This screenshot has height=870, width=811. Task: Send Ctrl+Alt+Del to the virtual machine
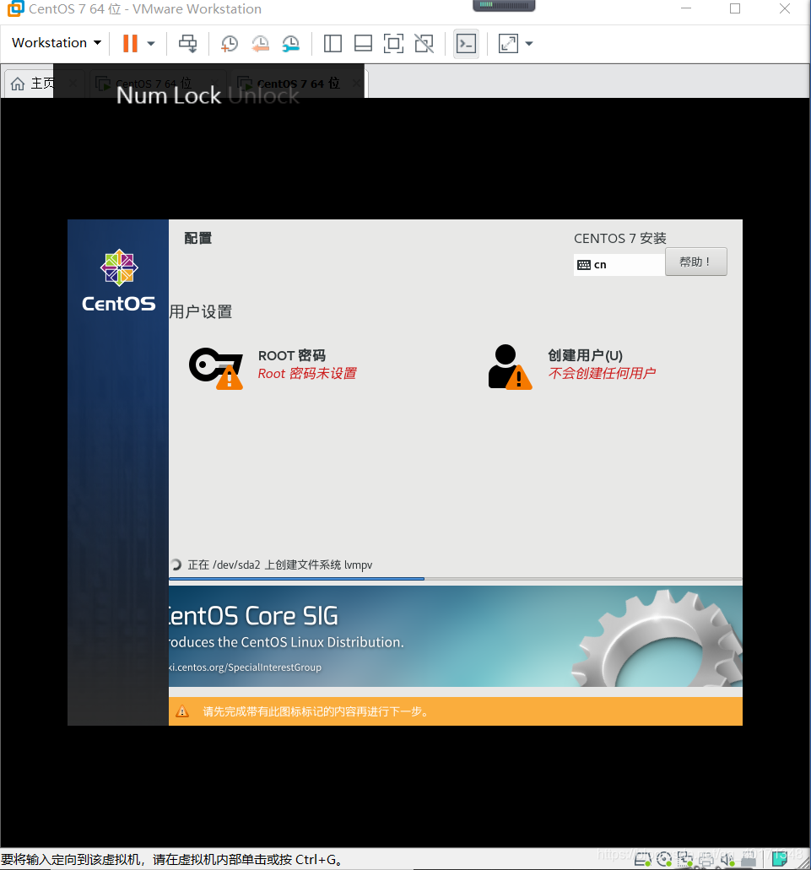tap(187, 43)
